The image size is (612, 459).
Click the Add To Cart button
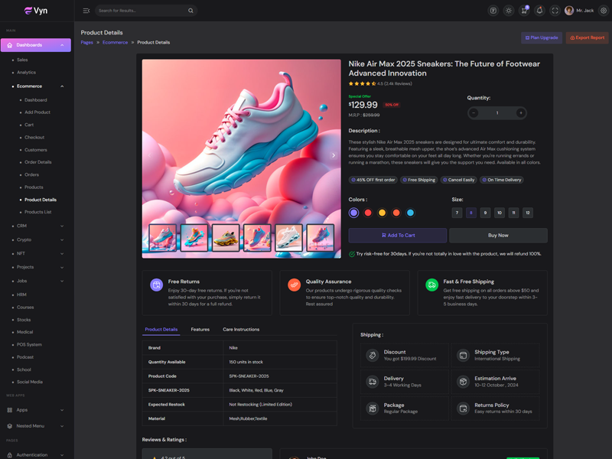pos(398,235)
